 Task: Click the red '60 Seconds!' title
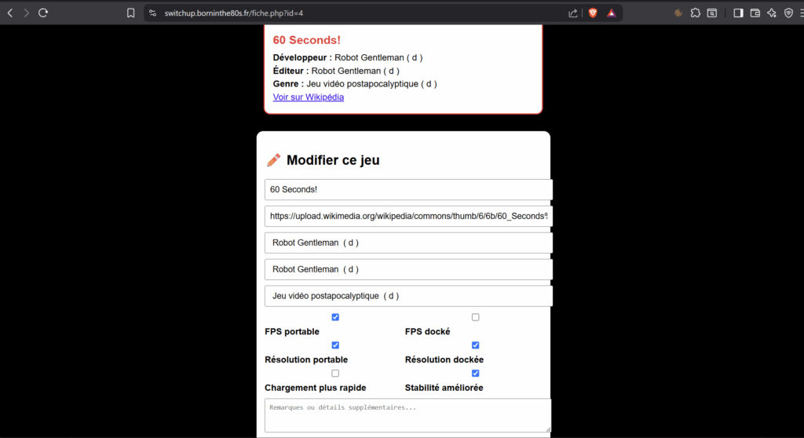[307, 40]
